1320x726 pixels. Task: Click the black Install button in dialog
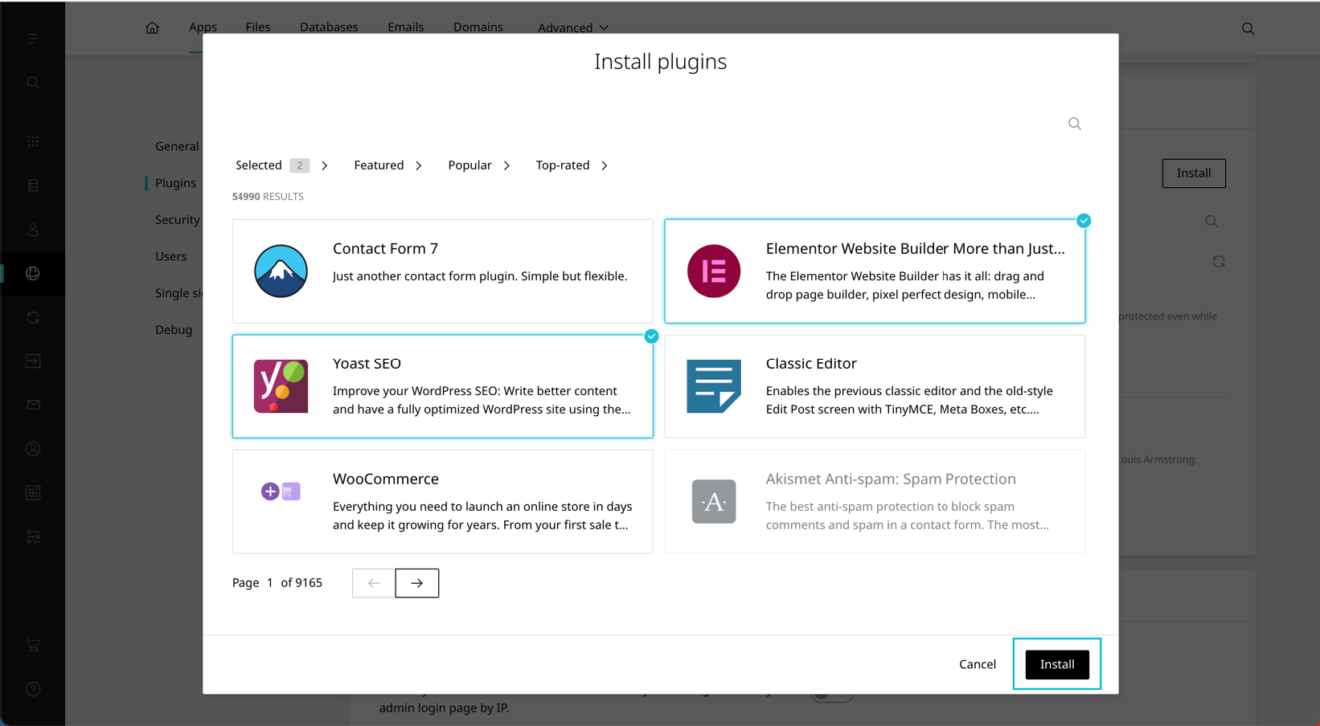coord(1056,664)
